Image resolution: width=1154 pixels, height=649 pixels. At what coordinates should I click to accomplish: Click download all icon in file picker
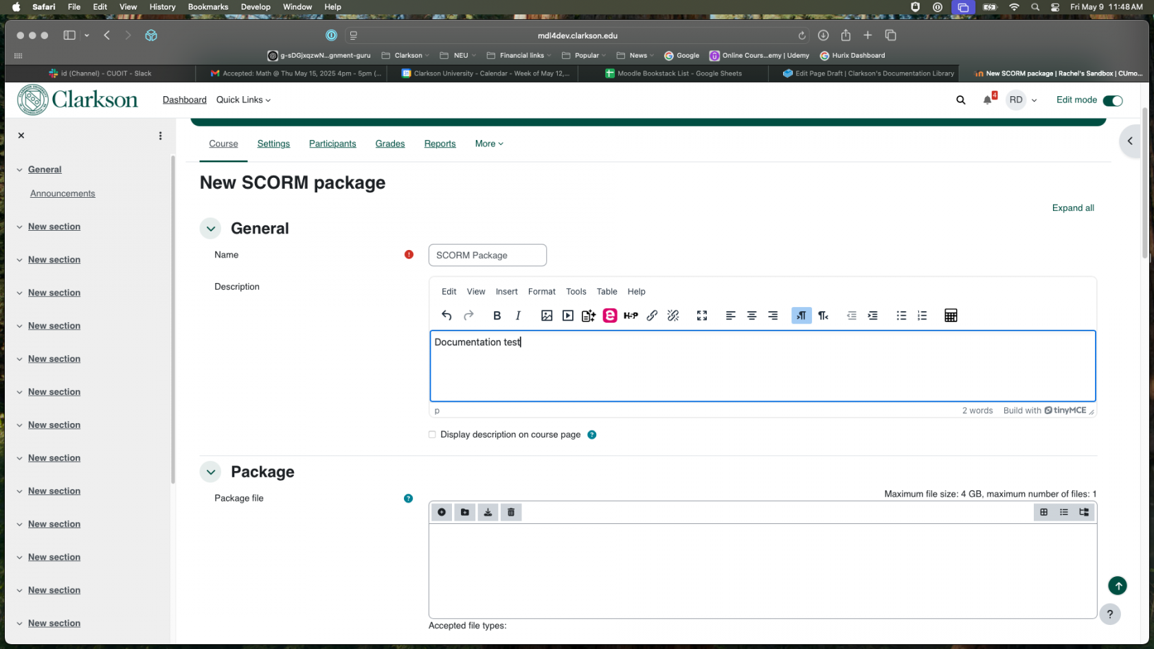[x=488, y=512]
